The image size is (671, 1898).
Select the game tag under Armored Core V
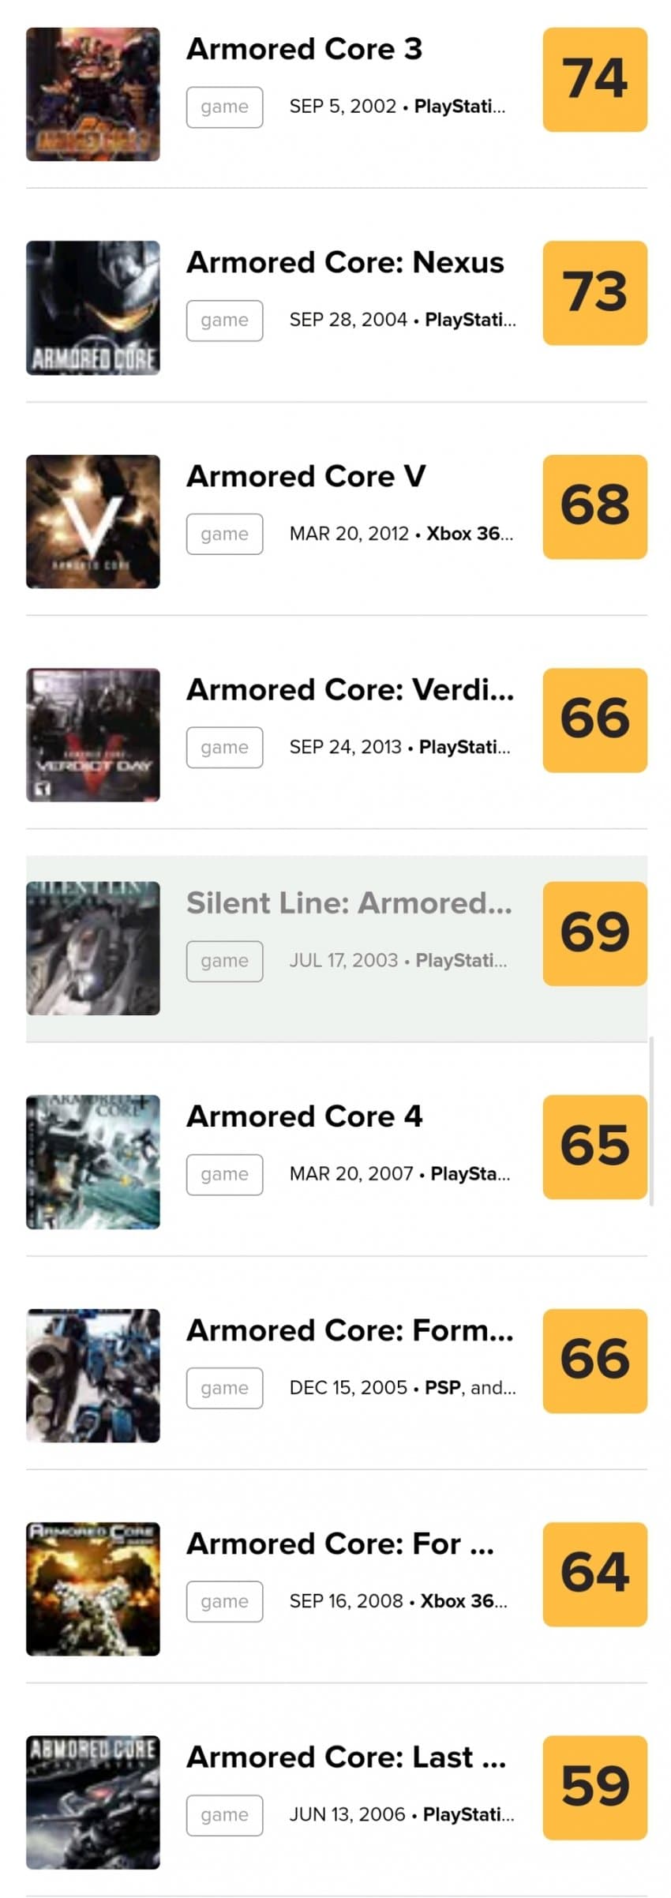[225, 534]
